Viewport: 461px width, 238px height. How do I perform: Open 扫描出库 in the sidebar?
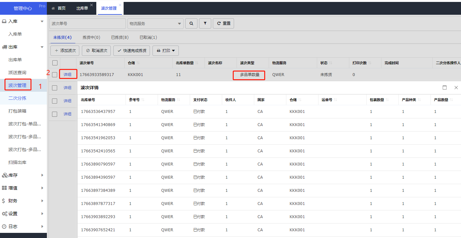(17, 162)
